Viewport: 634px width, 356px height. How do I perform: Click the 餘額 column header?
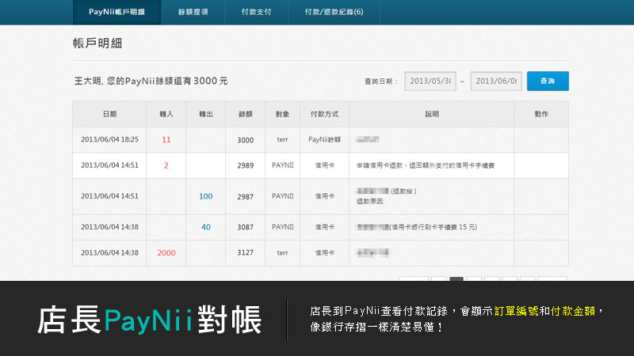click(245, 115)
